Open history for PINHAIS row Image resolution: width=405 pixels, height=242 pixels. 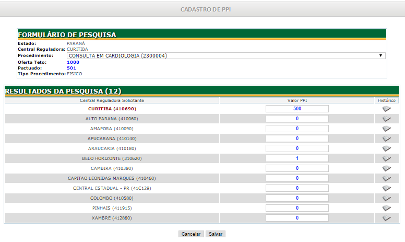(386, 208)
